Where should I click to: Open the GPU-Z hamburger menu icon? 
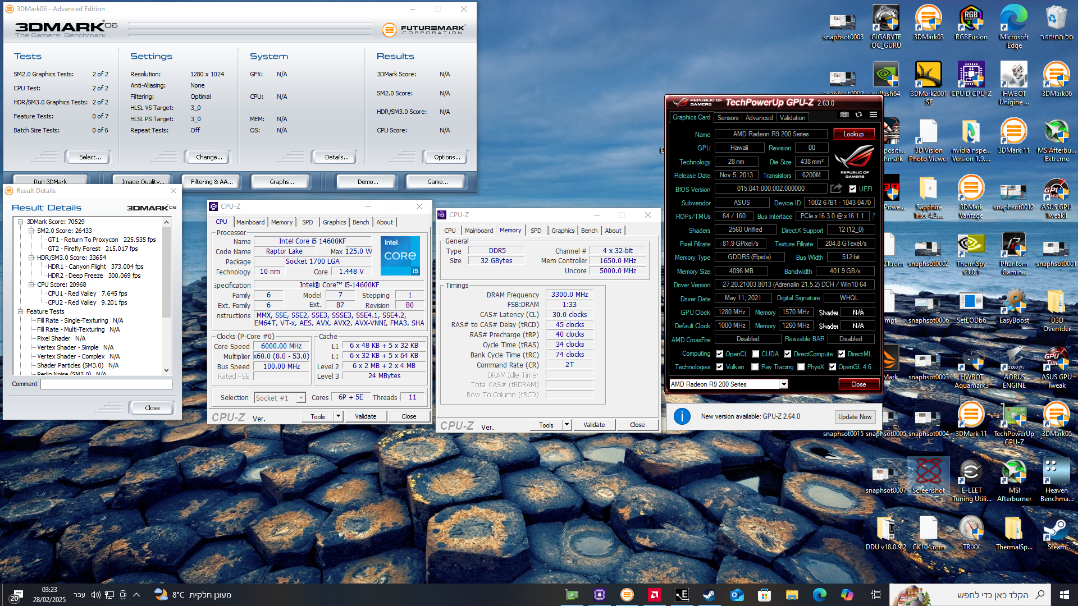873,115
